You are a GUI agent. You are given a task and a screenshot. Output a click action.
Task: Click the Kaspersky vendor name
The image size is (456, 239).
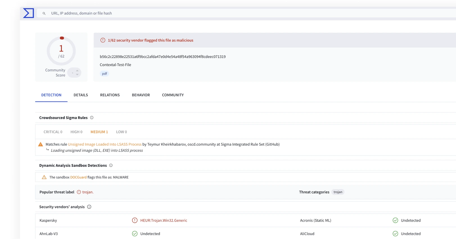coord(48,220)
